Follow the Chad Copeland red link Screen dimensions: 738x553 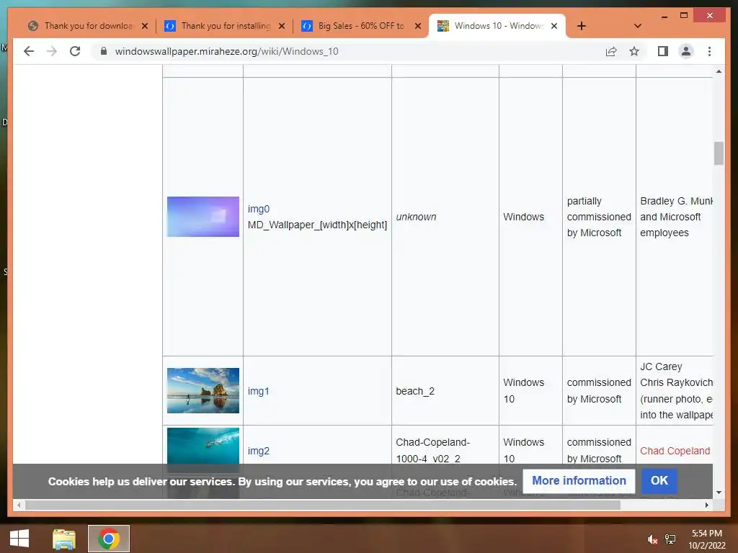pos(675,451)
